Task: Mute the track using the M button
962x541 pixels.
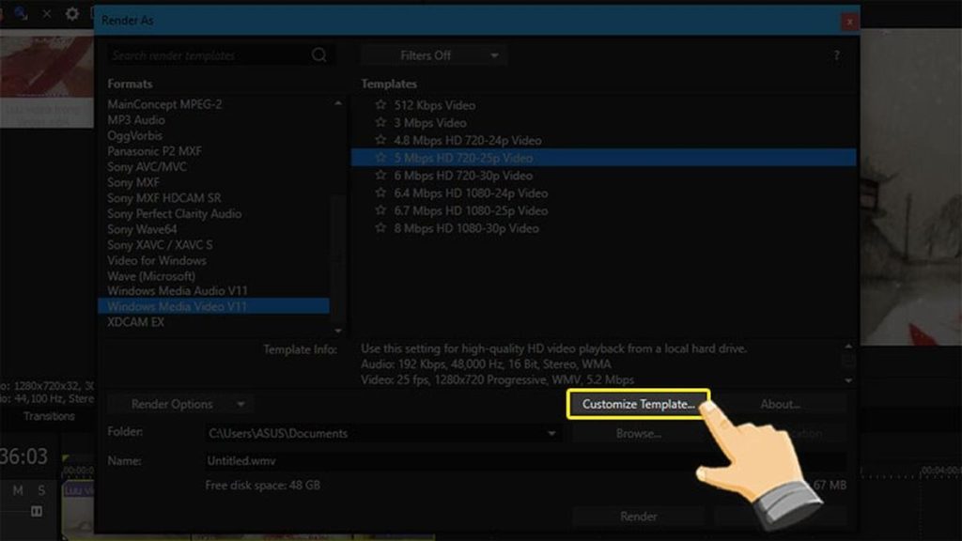Action: click(x=18, y=490)
